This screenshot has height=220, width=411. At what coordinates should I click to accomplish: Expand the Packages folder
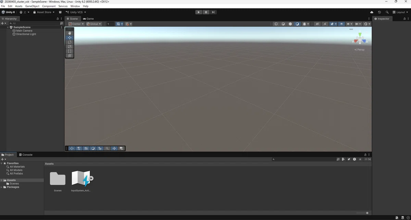[2, 187]
